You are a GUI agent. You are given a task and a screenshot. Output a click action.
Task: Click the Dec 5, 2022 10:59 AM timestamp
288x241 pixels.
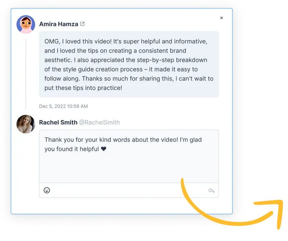[x=63, y=106]
